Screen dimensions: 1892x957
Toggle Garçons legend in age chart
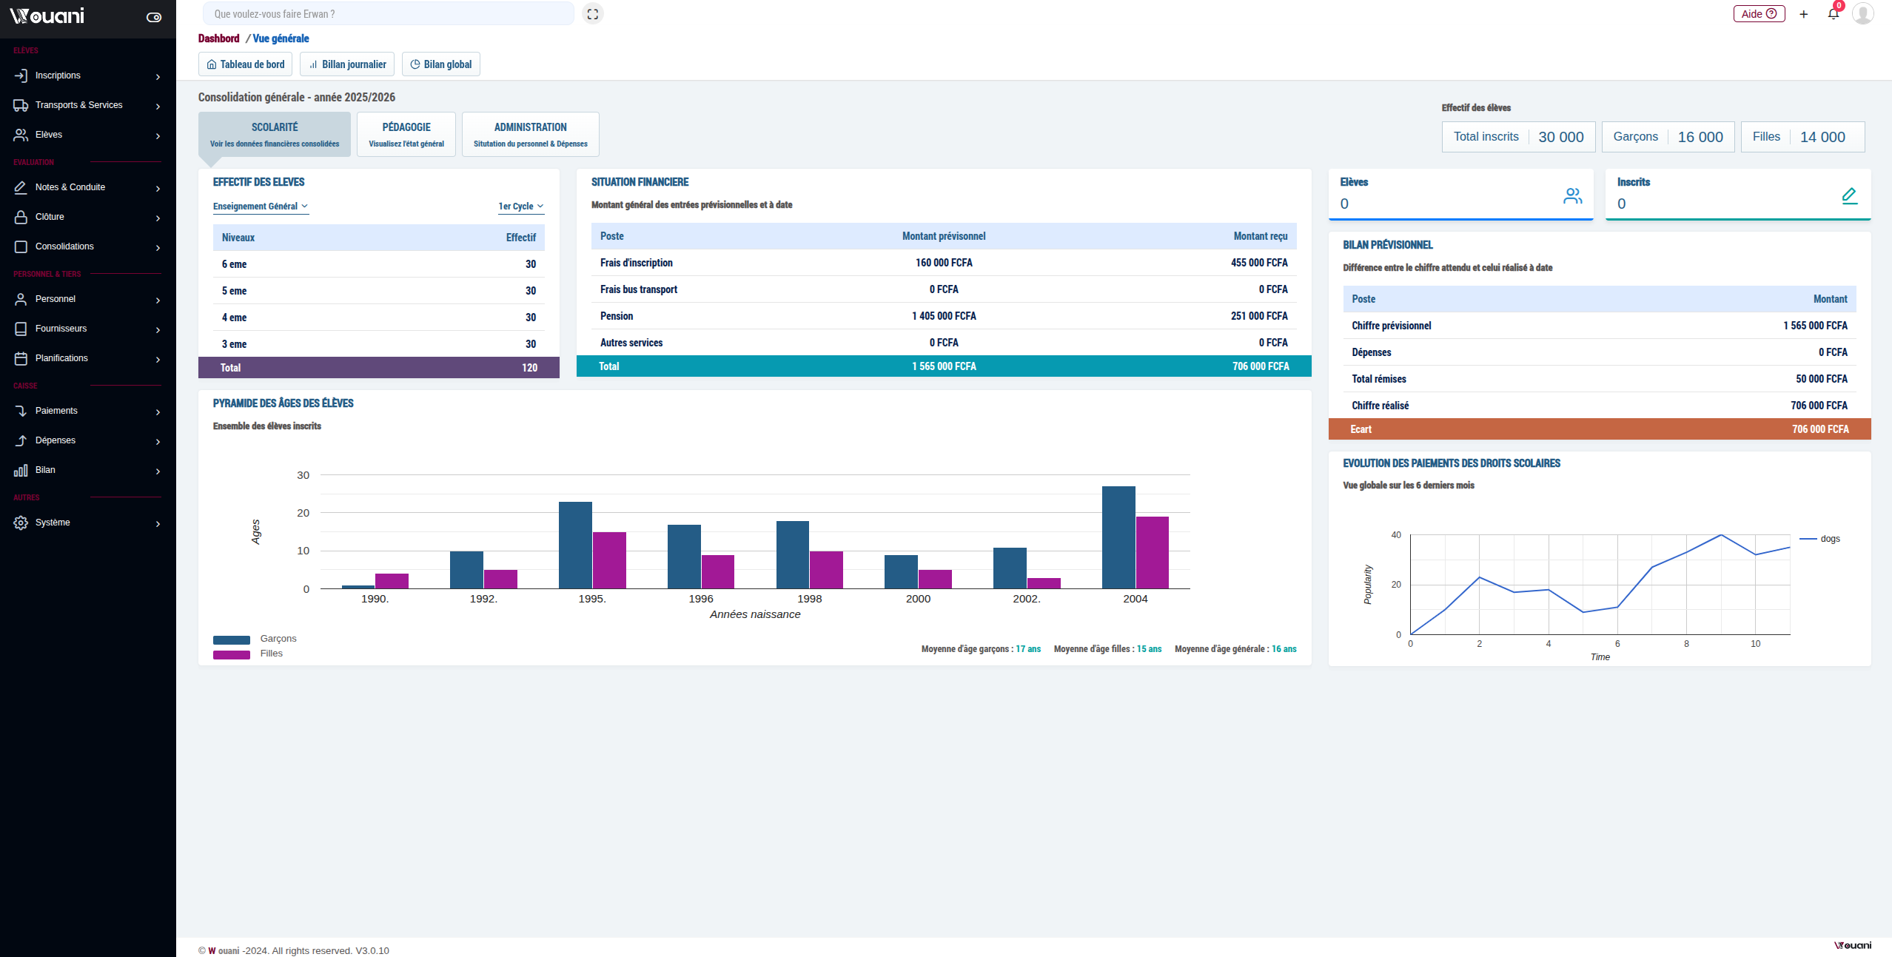(232, 639)
